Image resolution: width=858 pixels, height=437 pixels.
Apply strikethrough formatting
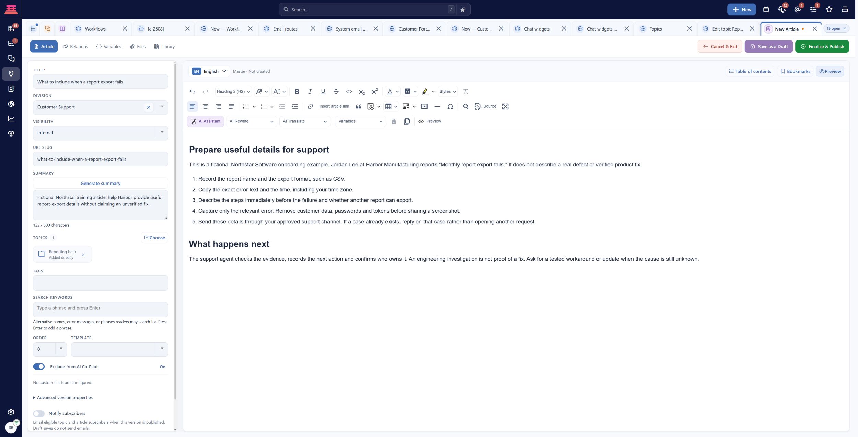(x=336, y=92)
